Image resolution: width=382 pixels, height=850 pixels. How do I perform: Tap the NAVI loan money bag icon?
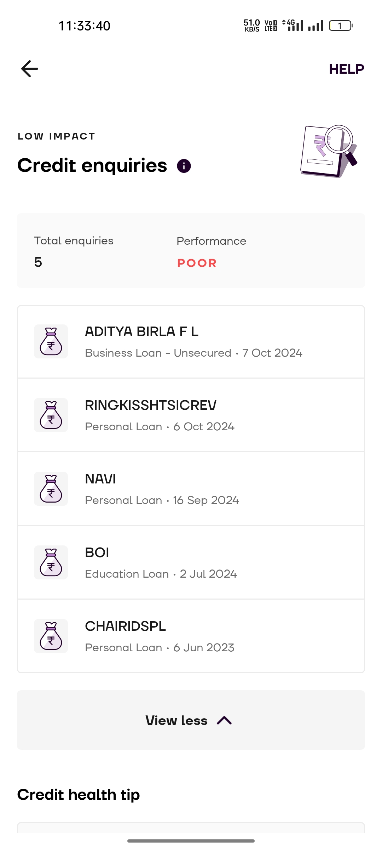click(51, 489)
